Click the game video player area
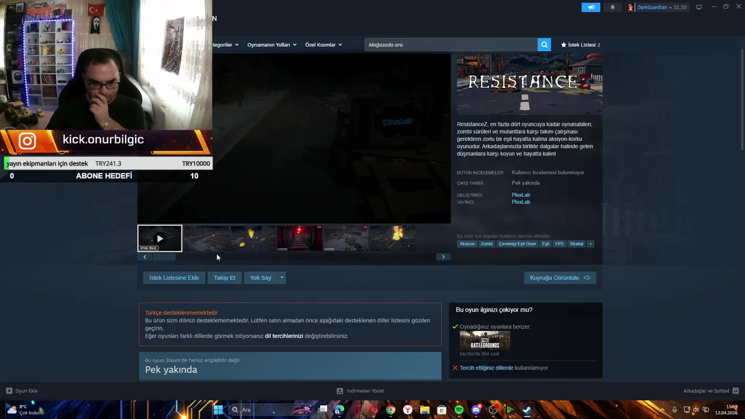The height and width of the screenshot is (419, 745). [x=294, y=139]
